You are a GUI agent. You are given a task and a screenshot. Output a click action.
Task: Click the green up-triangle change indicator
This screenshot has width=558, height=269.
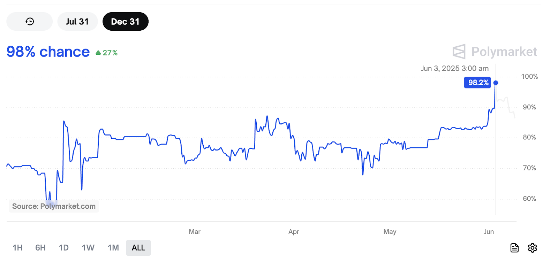coord(98,53)
